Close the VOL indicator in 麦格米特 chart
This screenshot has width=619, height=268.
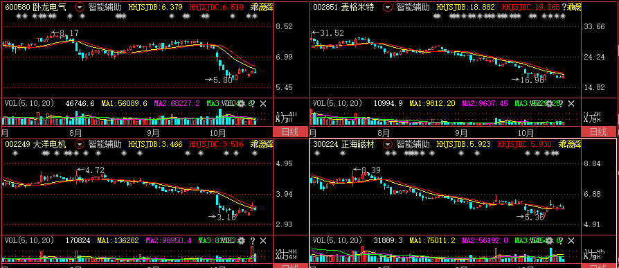pos(571,103)
